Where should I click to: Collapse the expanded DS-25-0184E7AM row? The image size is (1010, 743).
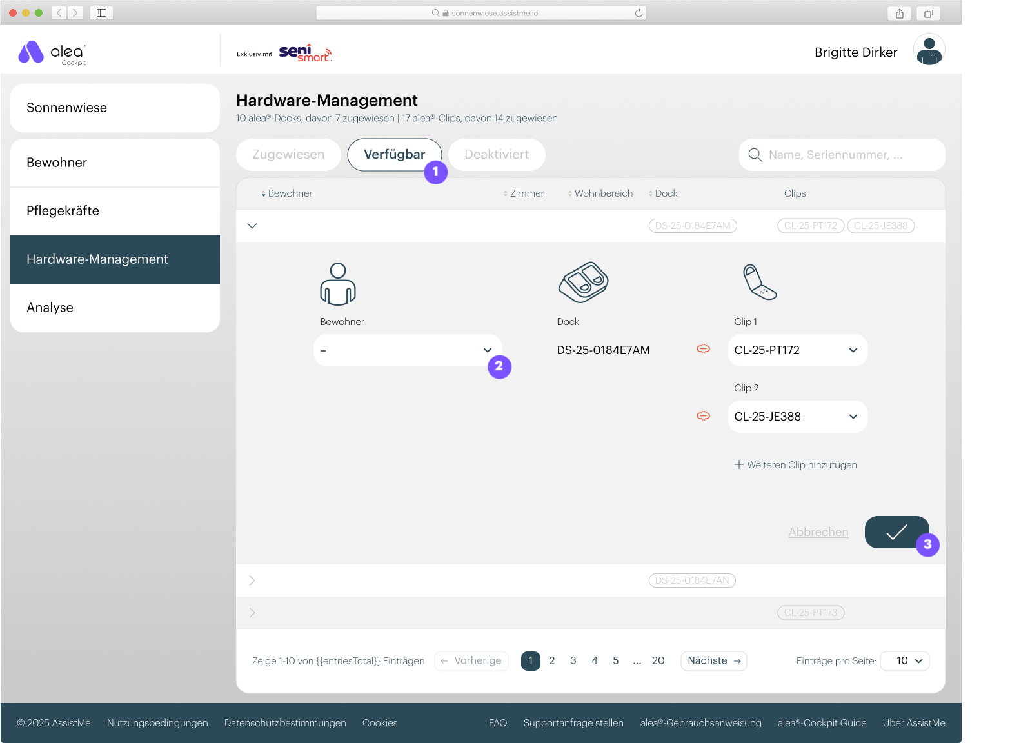(x=252, y=226)
